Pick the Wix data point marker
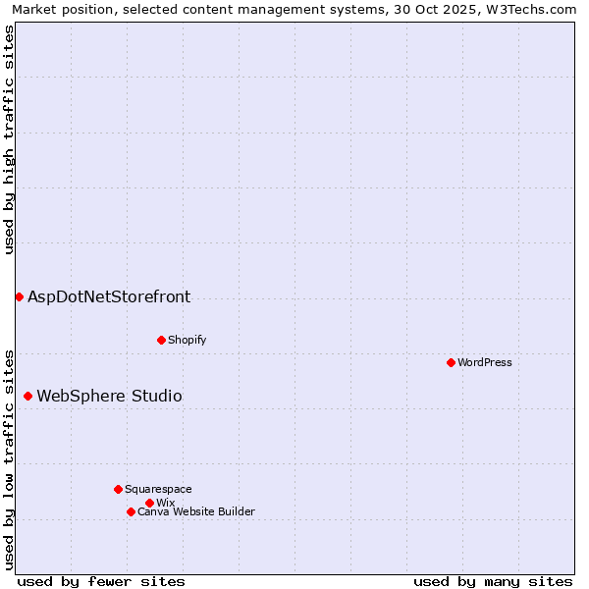The width and height of the screenshot is (589, 589). pyautogui.click(x=149, y=503)
